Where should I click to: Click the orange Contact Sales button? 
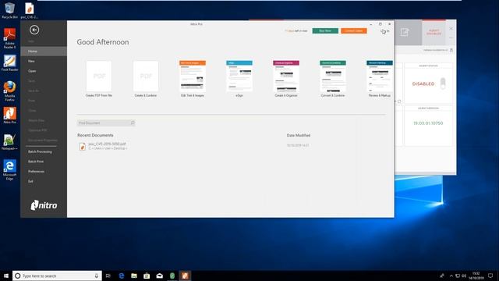tap(354, 31)
